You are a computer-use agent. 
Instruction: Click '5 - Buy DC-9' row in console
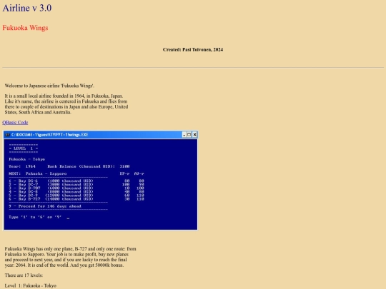pos(76,196)
